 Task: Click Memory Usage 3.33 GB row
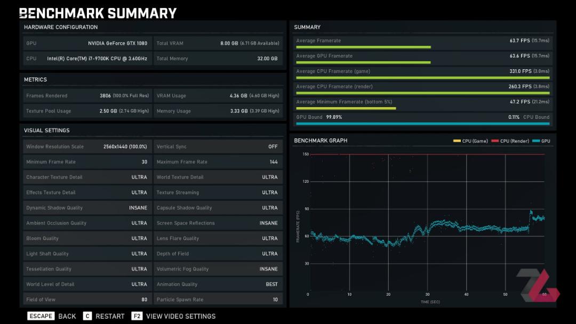coord(218,111)
